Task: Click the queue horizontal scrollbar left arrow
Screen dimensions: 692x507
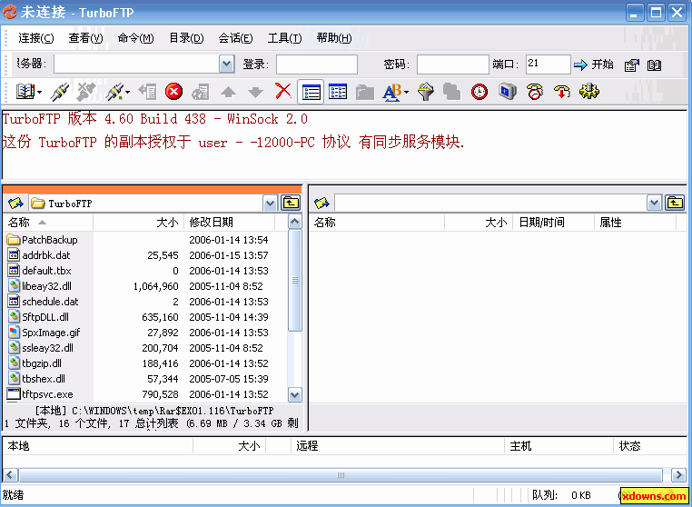Action: 10,475
